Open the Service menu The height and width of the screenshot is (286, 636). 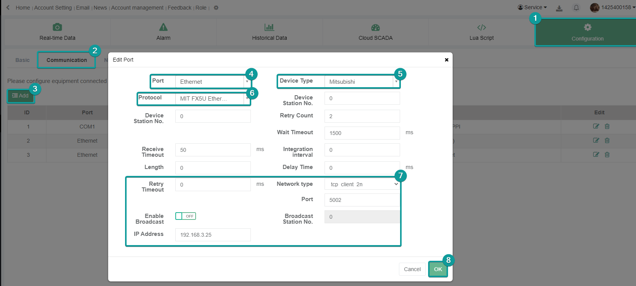click(532, 7)
